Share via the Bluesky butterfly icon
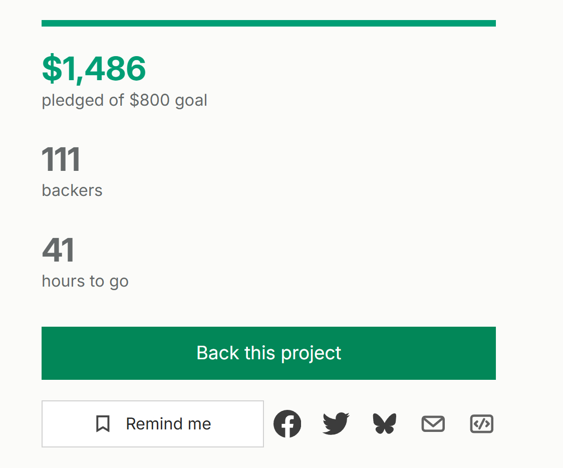The width and height of the screenshot is (563, 468). point(385,424)
